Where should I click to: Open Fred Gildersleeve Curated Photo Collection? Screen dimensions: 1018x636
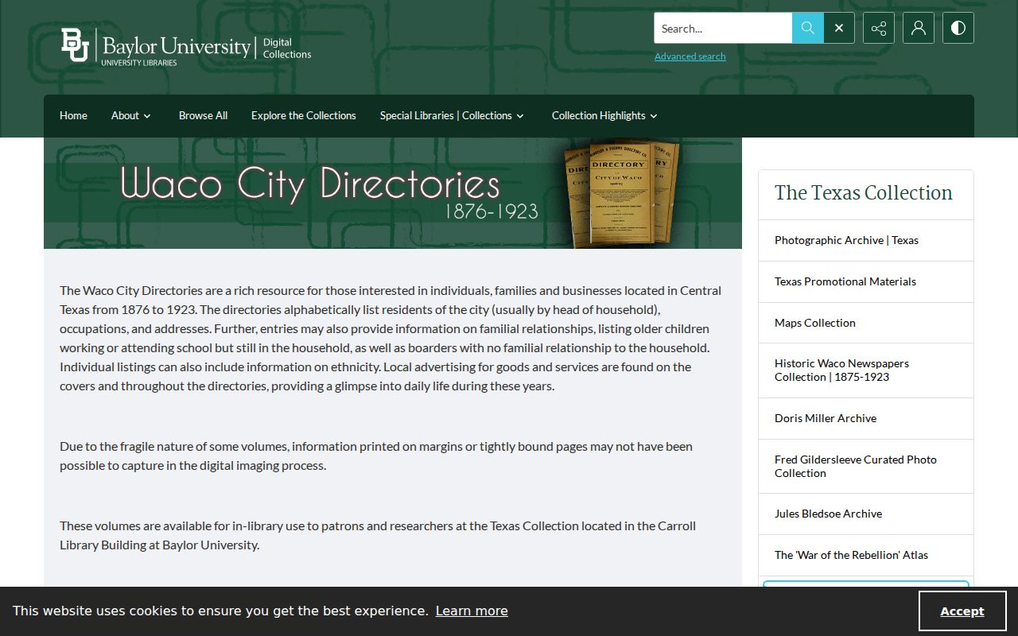click(x=866, y=466)
